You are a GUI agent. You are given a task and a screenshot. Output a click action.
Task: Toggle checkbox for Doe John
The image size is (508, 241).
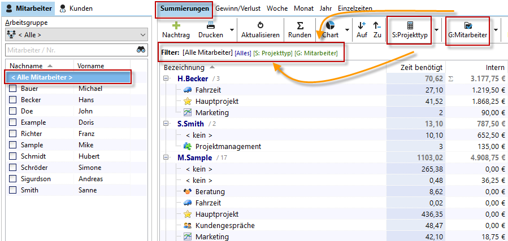click(x=13, y=111)
